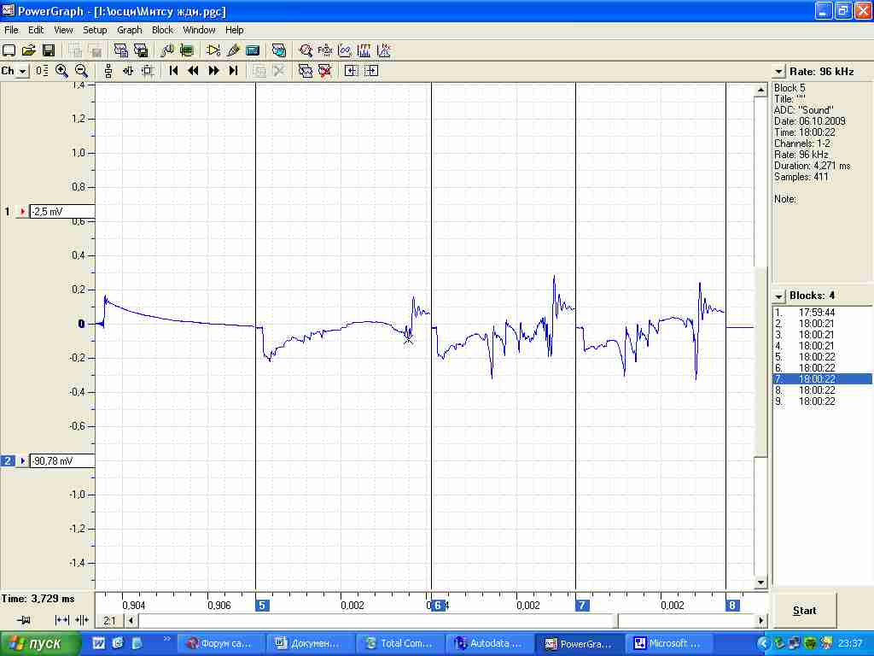The height and width of the screenshot is (656, 874).
Task: Collapse the Rate: 96 kHz panel
Action: [x=778, y=72]
